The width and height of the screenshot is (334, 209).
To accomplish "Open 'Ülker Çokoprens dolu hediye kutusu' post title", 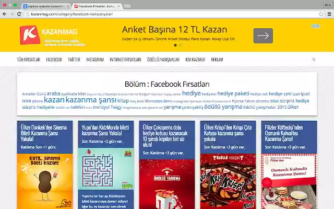I will pyautogui.click(x=165, y=136).
